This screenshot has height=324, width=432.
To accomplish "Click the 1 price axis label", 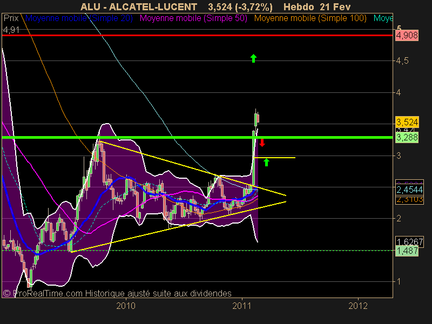I will 399,281.
